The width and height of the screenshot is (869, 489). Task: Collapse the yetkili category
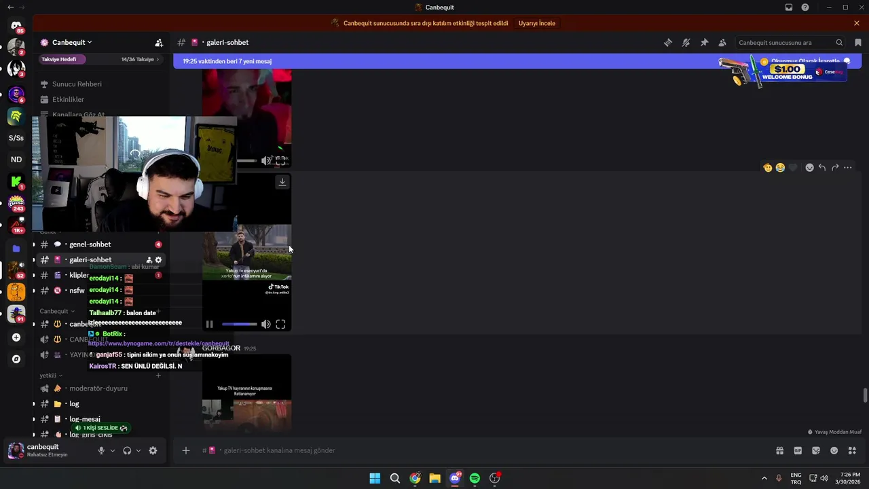pos(51,376)
